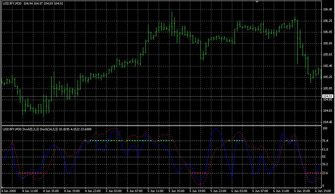Click the 104.65 price scale value

click(327, 111)
